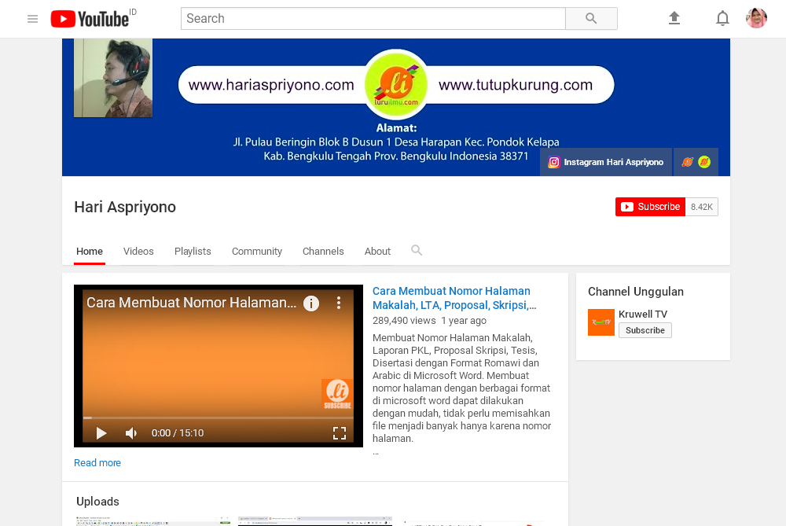Click the video title inside player
The image size is (786, 526).
tap(192, 303)
